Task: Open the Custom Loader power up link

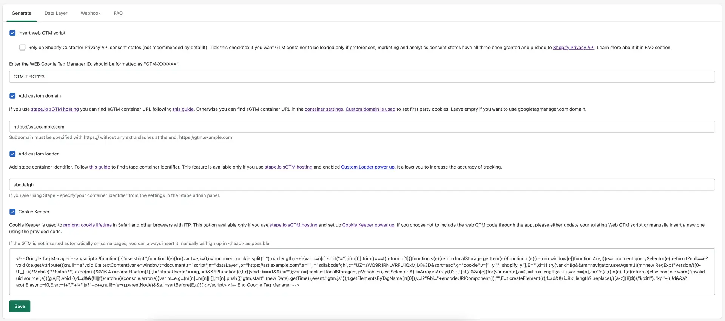Action: coord(368,167)
